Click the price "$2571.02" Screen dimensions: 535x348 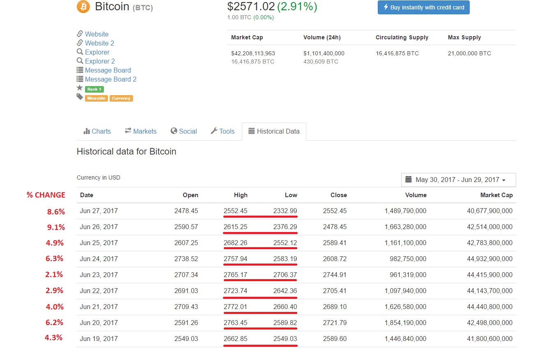click(x=251, y=6)
